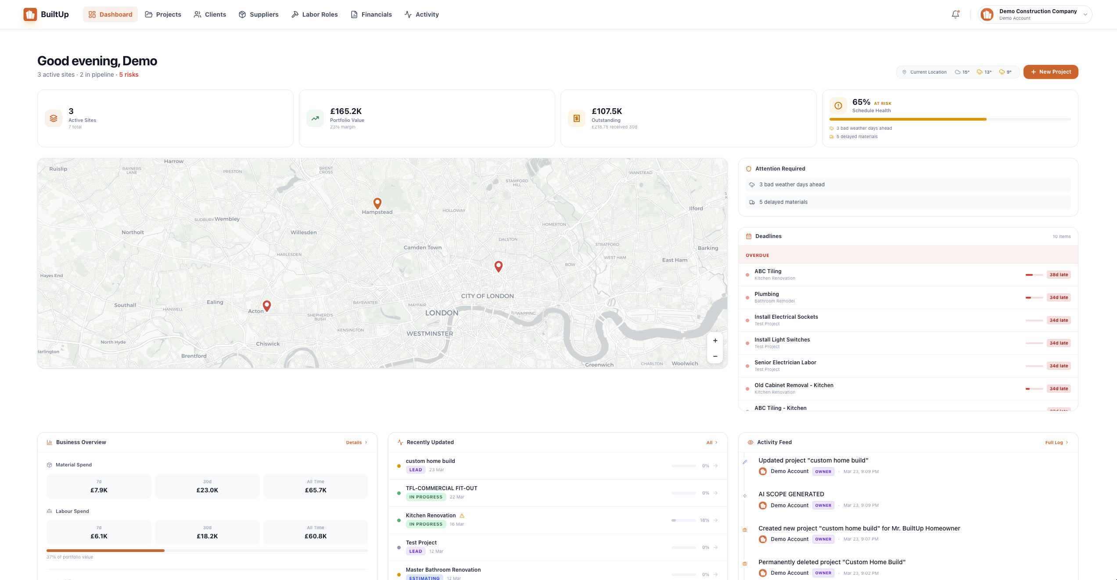This screenshot has width=1117, height=580.
Task: Open the Clients section
Action: click(x=210, y=14)
